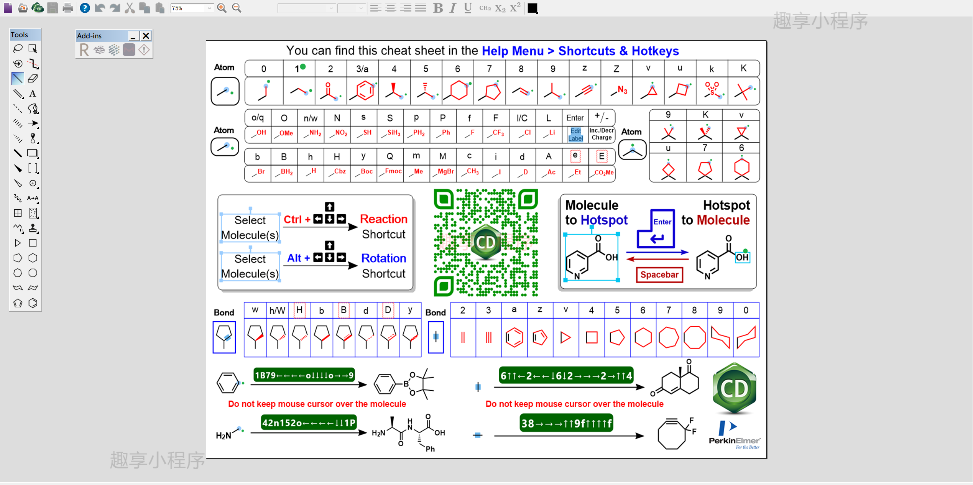Open the Templates stamp tool

pyautogui.click(x=33, y=228)
